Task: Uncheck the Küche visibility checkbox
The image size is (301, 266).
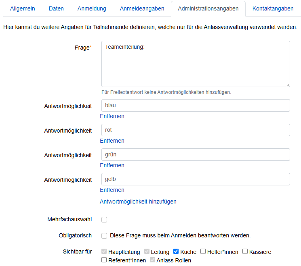Action: point(176,251)
